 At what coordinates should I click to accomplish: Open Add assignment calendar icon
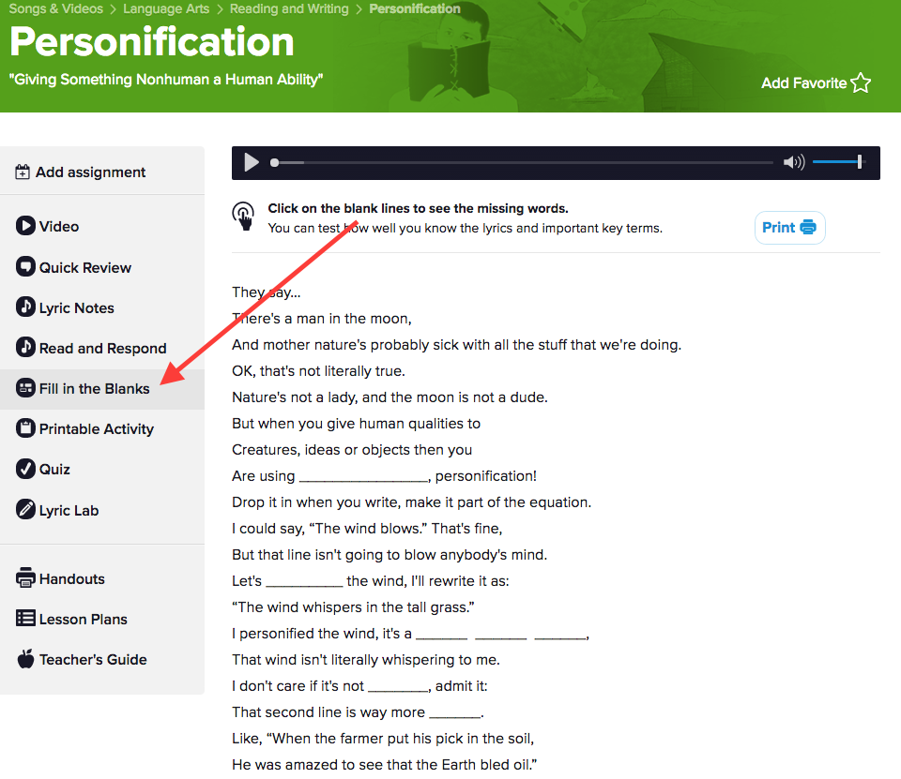point(23,172)
